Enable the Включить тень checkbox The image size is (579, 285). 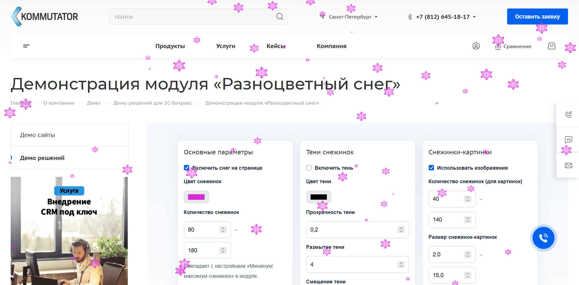coord(309,168)
